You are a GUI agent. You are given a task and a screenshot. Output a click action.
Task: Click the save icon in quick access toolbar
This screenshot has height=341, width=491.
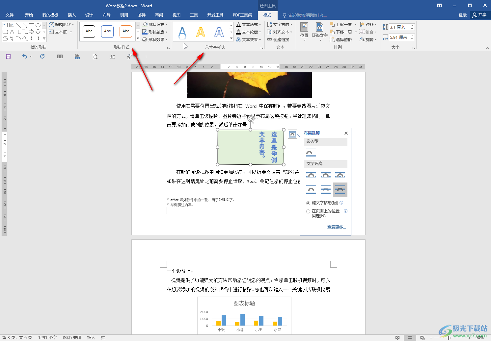(8, 57)
